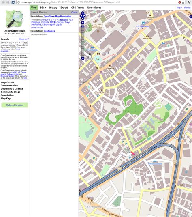Click the sign up link

187,7
